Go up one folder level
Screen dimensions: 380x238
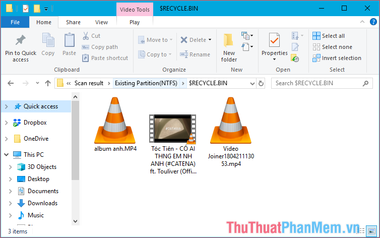click(48, 83)
